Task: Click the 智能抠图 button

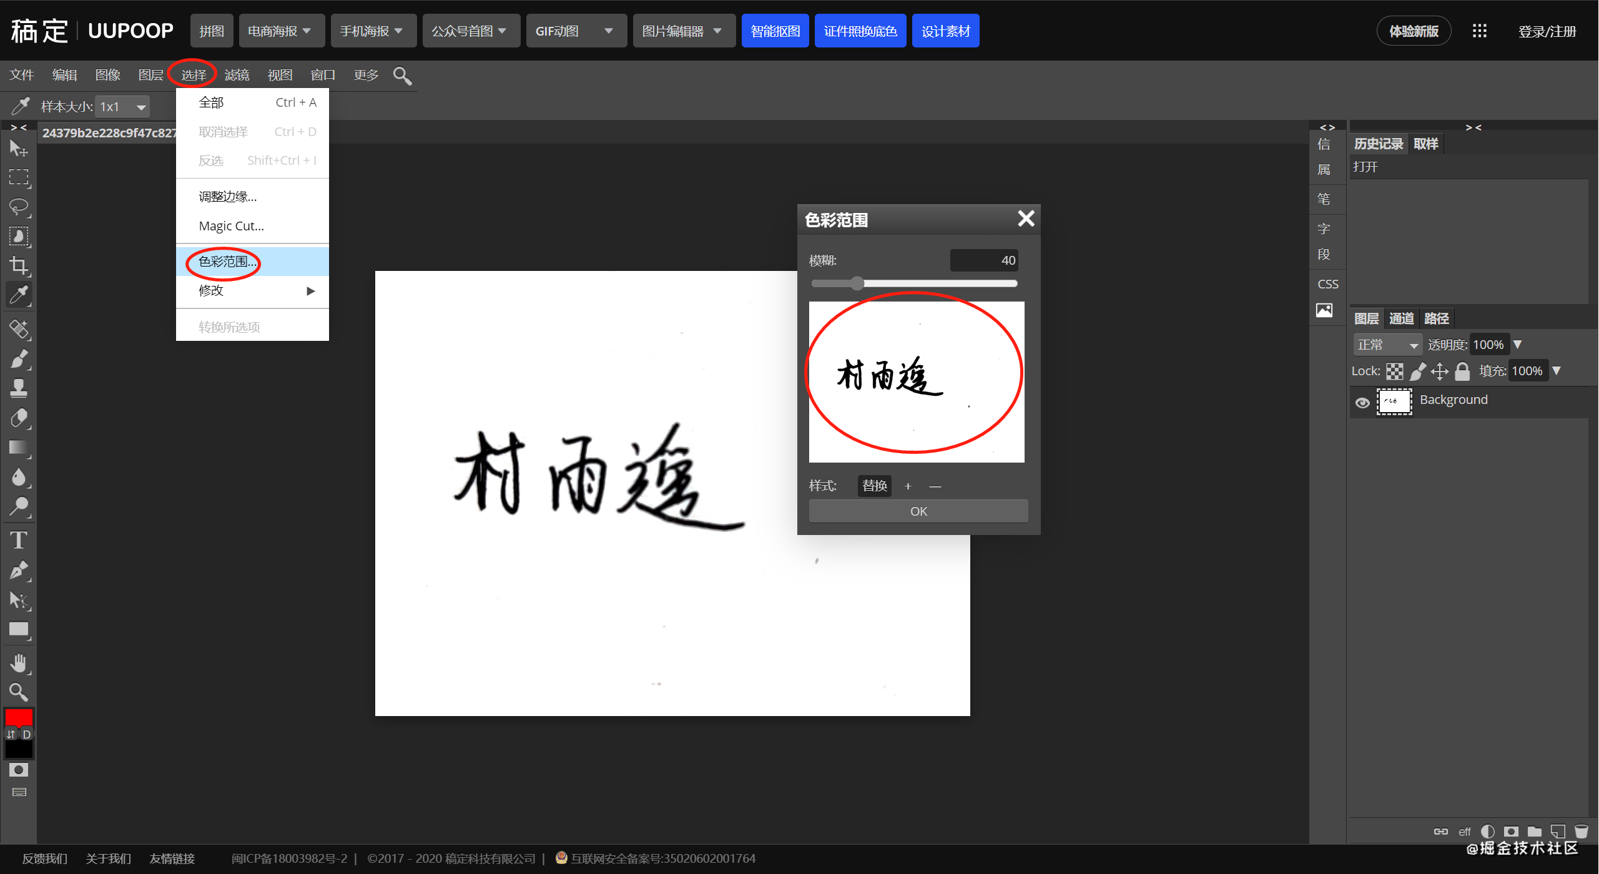Action: (775, 31)
